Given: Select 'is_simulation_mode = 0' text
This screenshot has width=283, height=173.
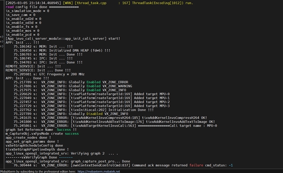Looking at the screenshot, I should [27, 11].
